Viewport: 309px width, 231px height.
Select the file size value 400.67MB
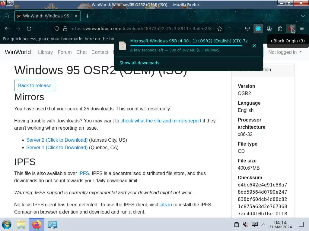249,168
